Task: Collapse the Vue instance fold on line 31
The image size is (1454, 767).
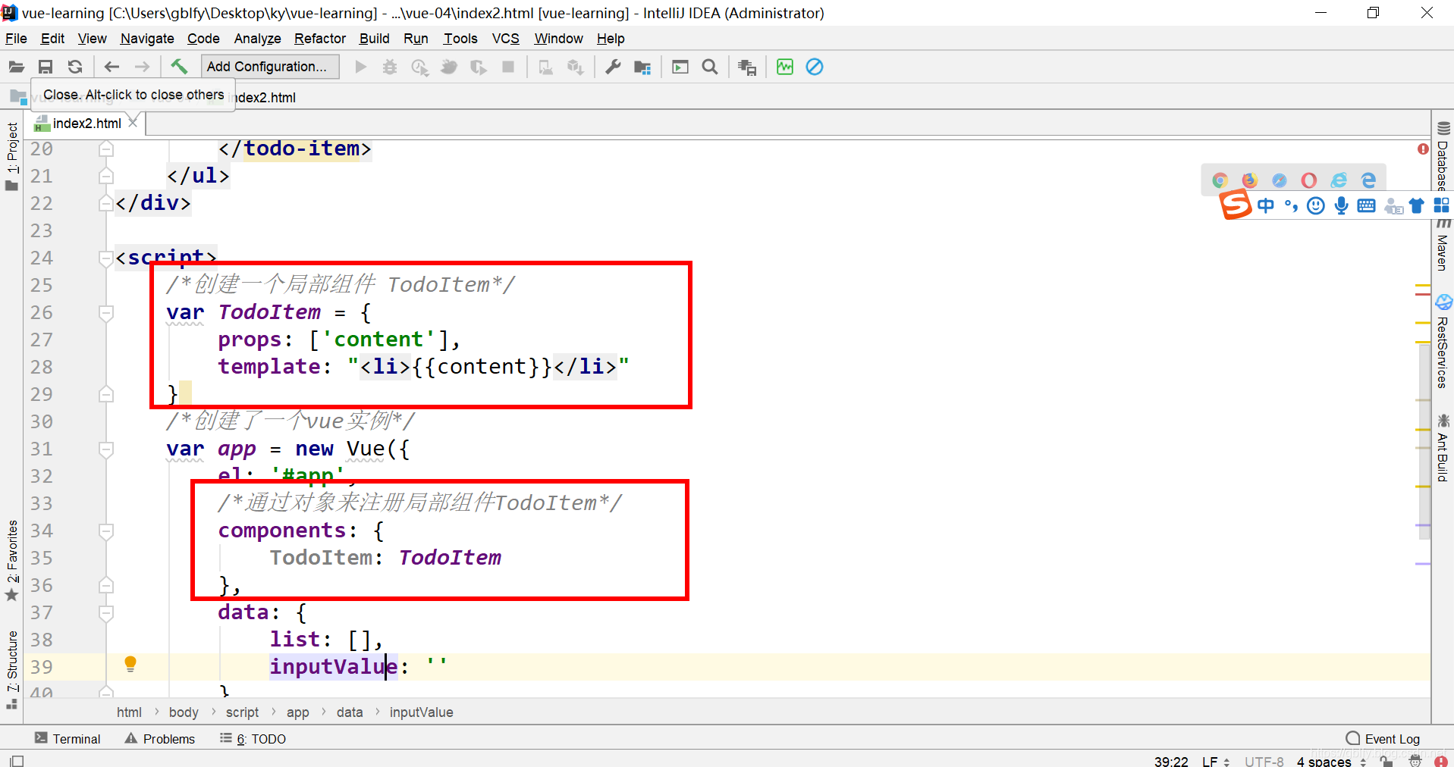Action: click(x=106, y=449)
